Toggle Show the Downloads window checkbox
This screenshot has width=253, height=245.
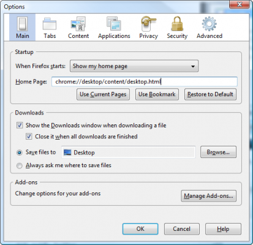(x=20, y=125)
